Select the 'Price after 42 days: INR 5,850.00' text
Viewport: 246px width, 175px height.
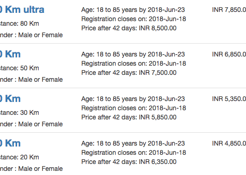[x=129, y=117]
